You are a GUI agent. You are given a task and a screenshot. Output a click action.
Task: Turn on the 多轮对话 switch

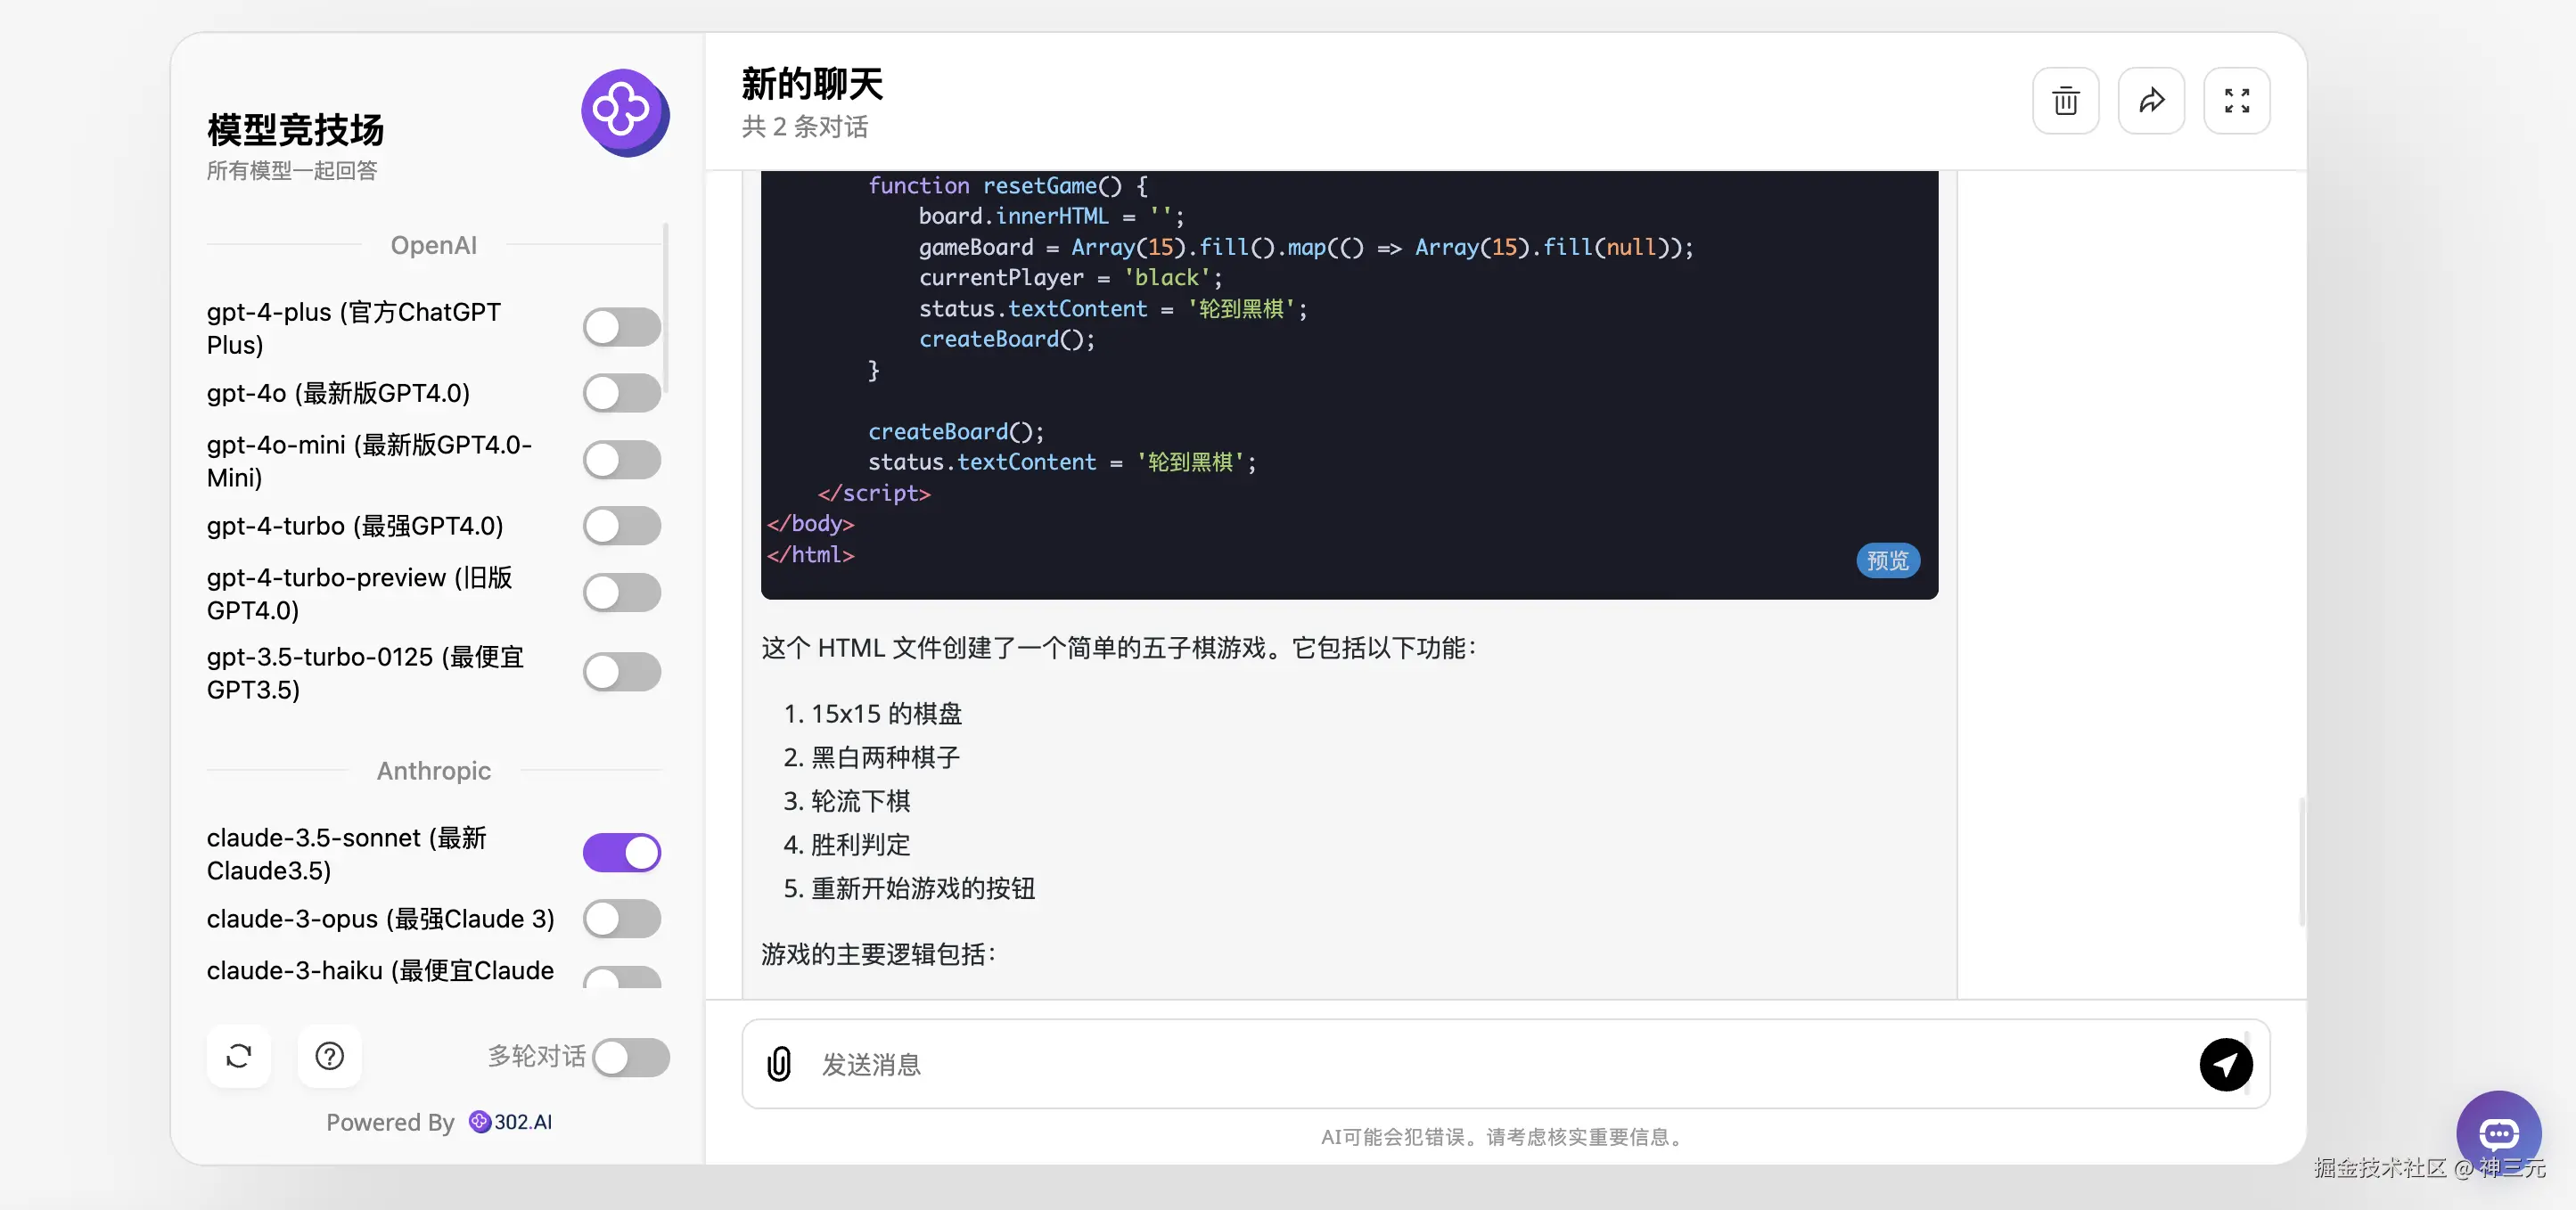[x=630, y=1057]
